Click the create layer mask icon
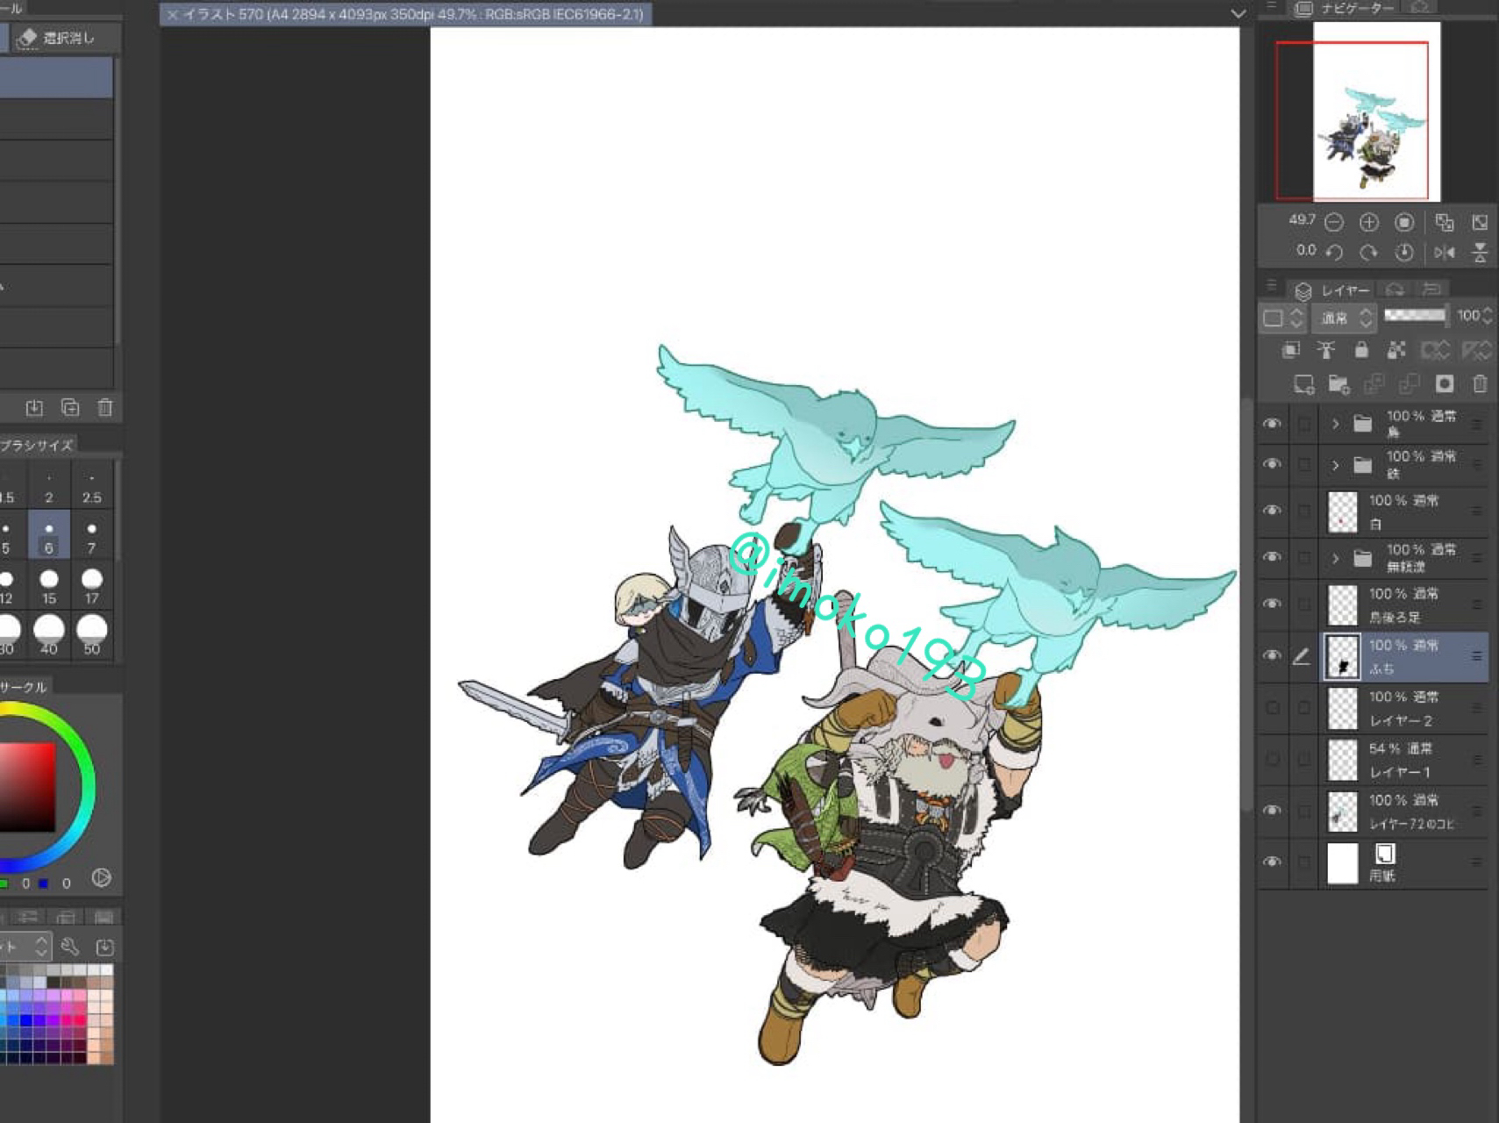The width and height of the screenshot is (1499, 1123). coord(1444,384)
